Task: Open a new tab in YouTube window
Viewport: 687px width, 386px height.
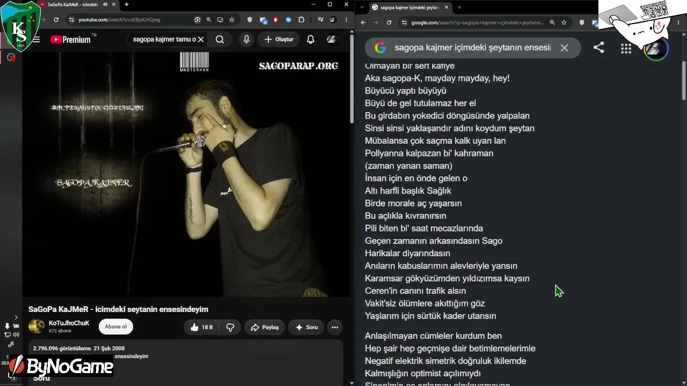Action: [127, 4]
